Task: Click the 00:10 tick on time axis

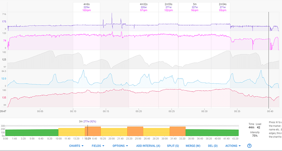Action: pyautogui.click(x=73, y=111)
